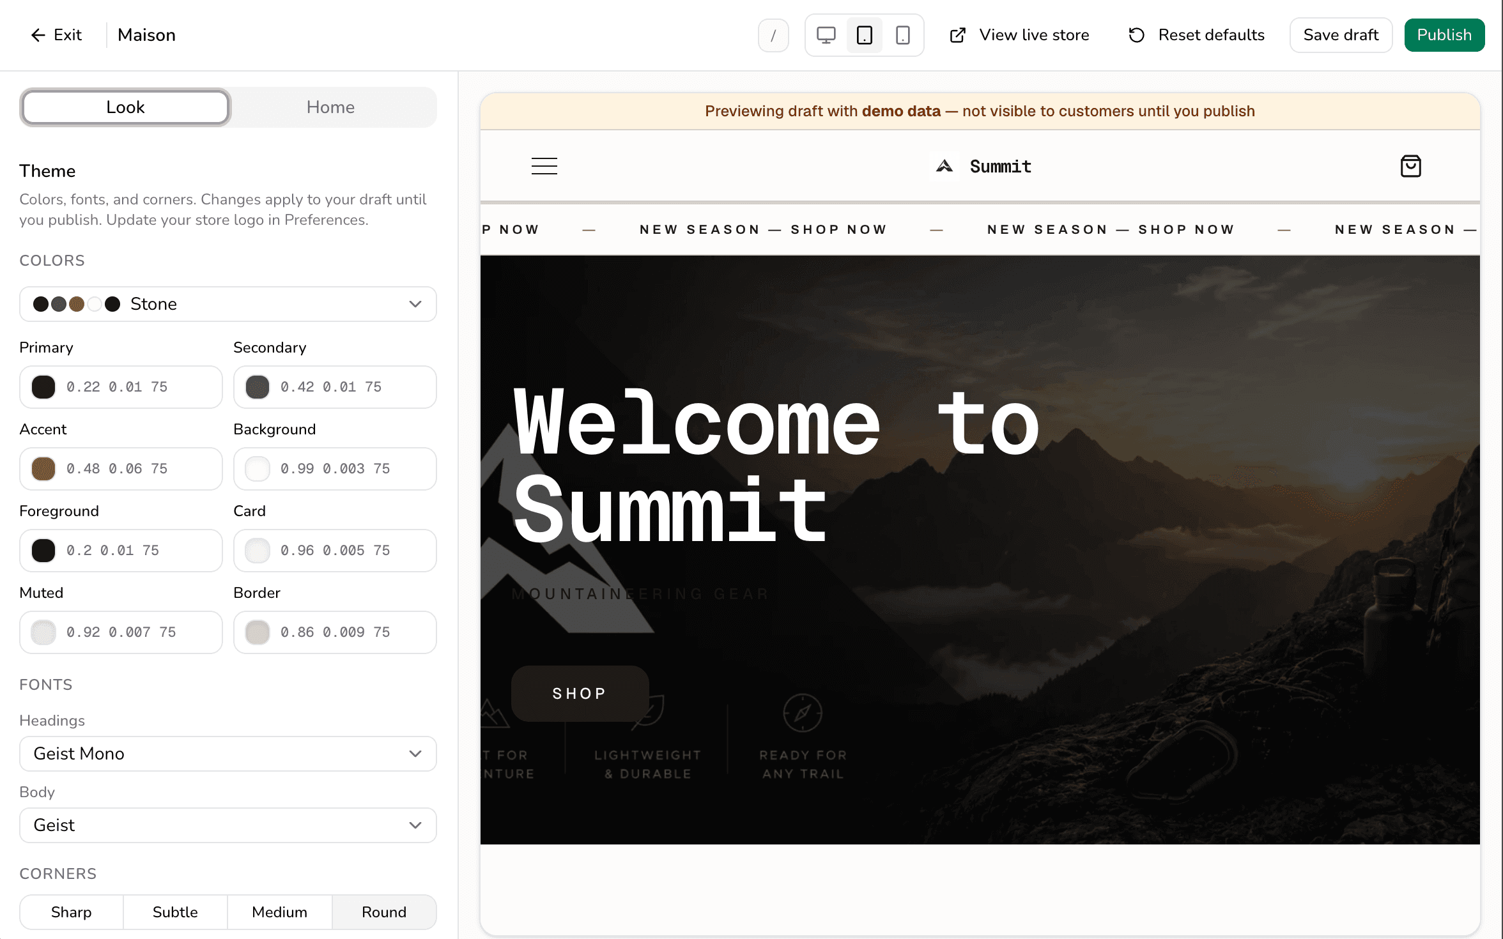Click the Accent color swatch
The height and width of the screenshot is (939, 1503).
tap(43, 469)
